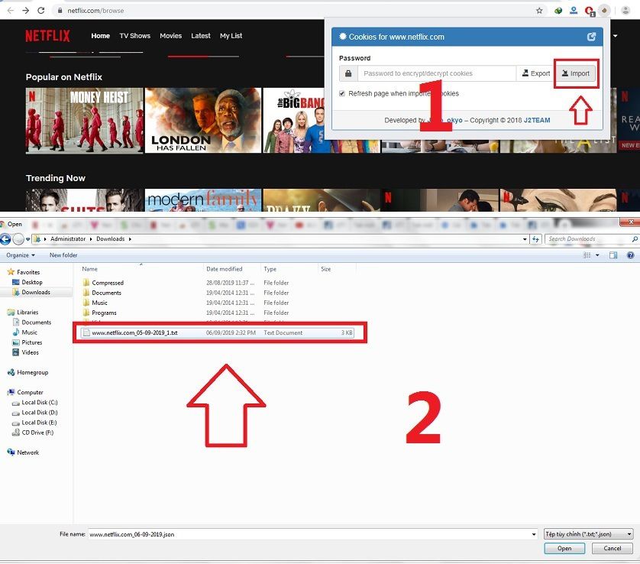Click the help icon in file dialog
The image size is (640, 564).
click(x=632, y=255)
